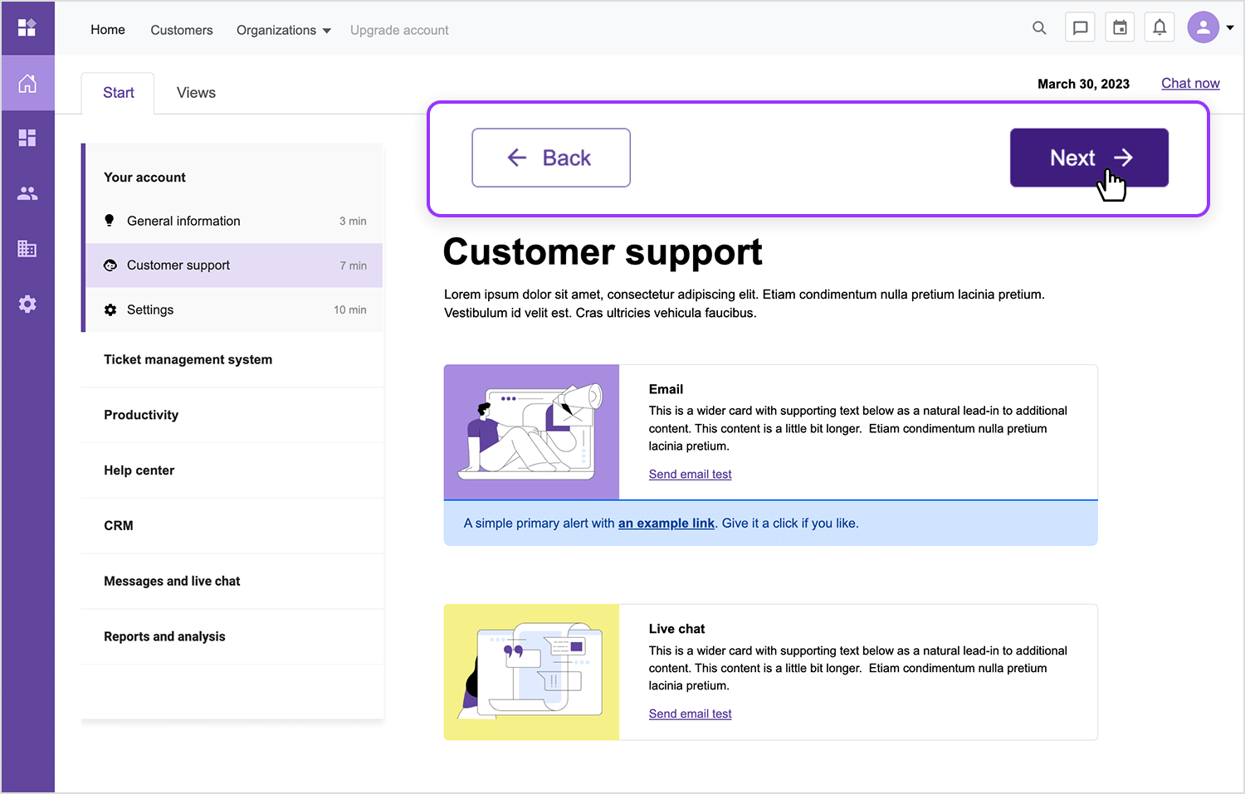Click Send email test in Email card
1245x794 pixels.
click(x=690, y=475)
